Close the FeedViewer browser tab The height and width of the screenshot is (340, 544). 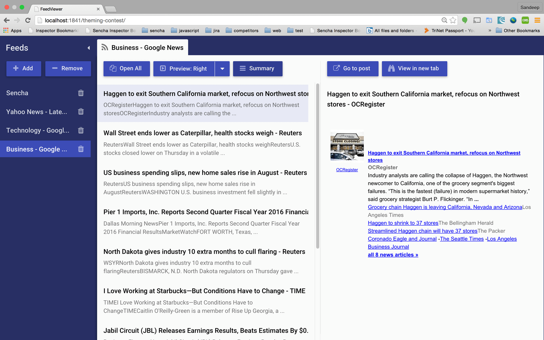[x=98, y=9]
